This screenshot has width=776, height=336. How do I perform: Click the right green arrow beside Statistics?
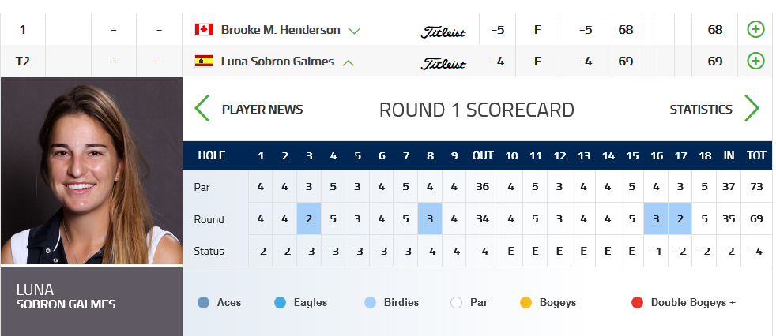click(x=752, y=109)
